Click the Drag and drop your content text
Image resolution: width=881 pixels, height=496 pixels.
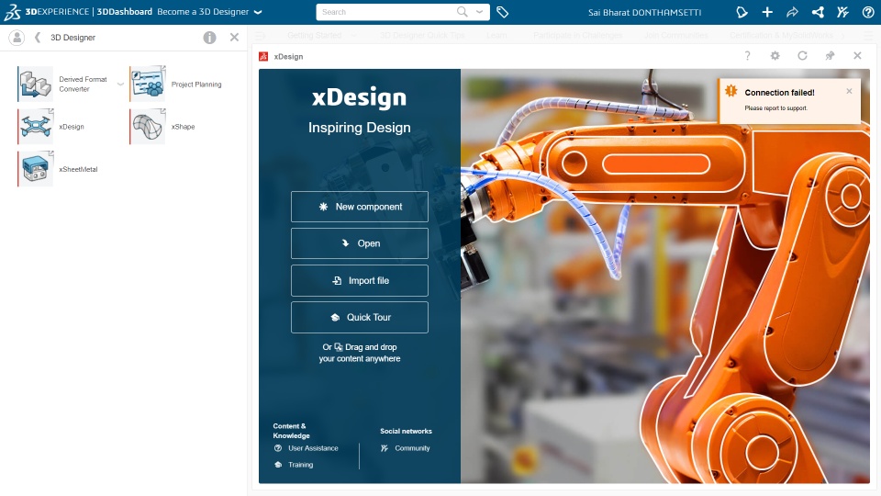[360, 353]
